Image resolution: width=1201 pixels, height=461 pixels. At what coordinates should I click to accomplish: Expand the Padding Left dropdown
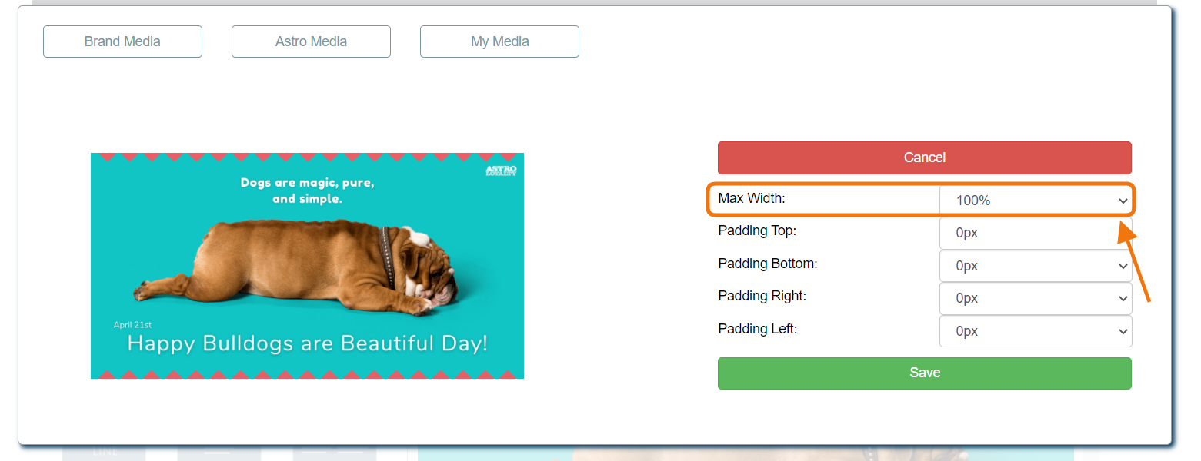point(1035,331)
